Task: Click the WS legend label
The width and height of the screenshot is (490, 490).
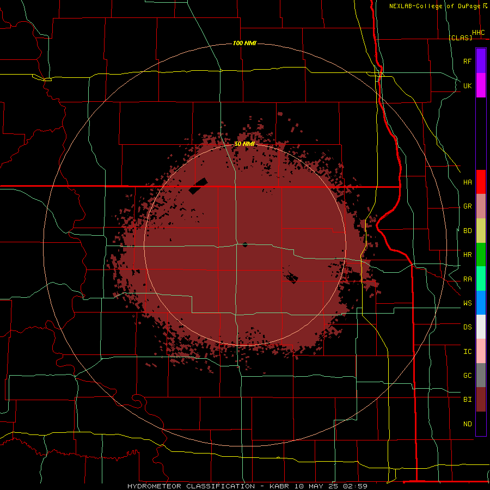Action: [468, 303]
